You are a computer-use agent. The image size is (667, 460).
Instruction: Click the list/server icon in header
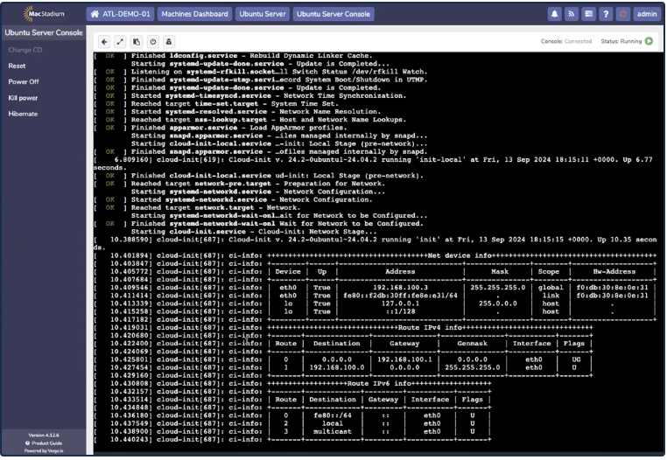tap(589, 14)
